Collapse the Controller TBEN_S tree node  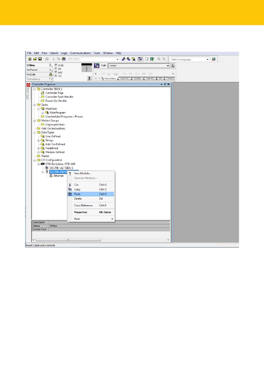coord(34,89)
